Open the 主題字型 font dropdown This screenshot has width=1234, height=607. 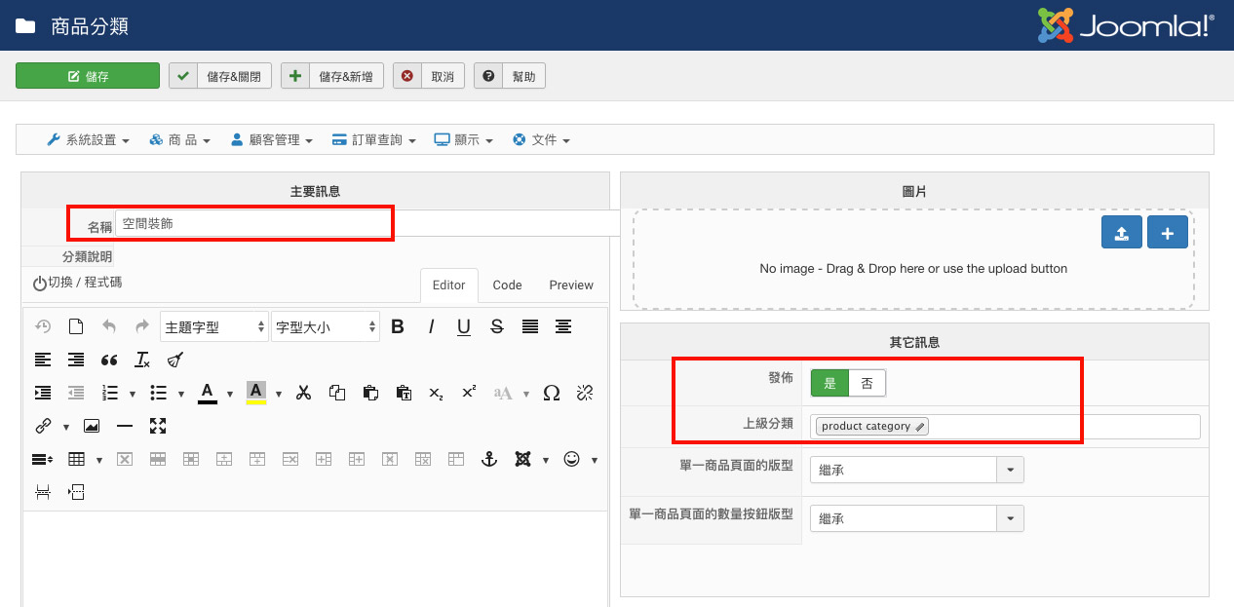tap(213, 326)
